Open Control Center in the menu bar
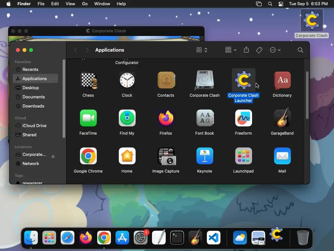 [x=281, y=4]
